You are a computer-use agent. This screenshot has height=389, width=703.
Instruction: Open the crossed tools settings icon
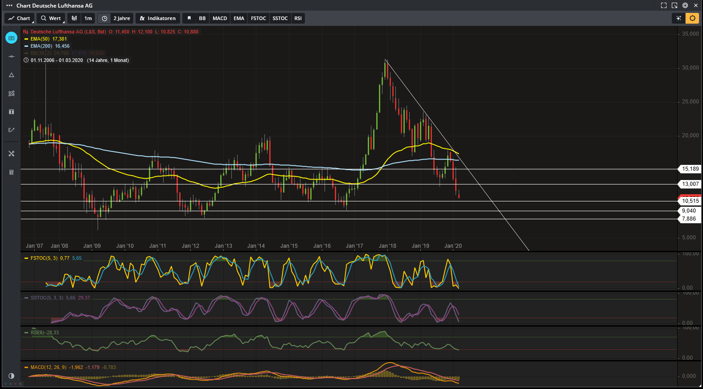(12, 154)
